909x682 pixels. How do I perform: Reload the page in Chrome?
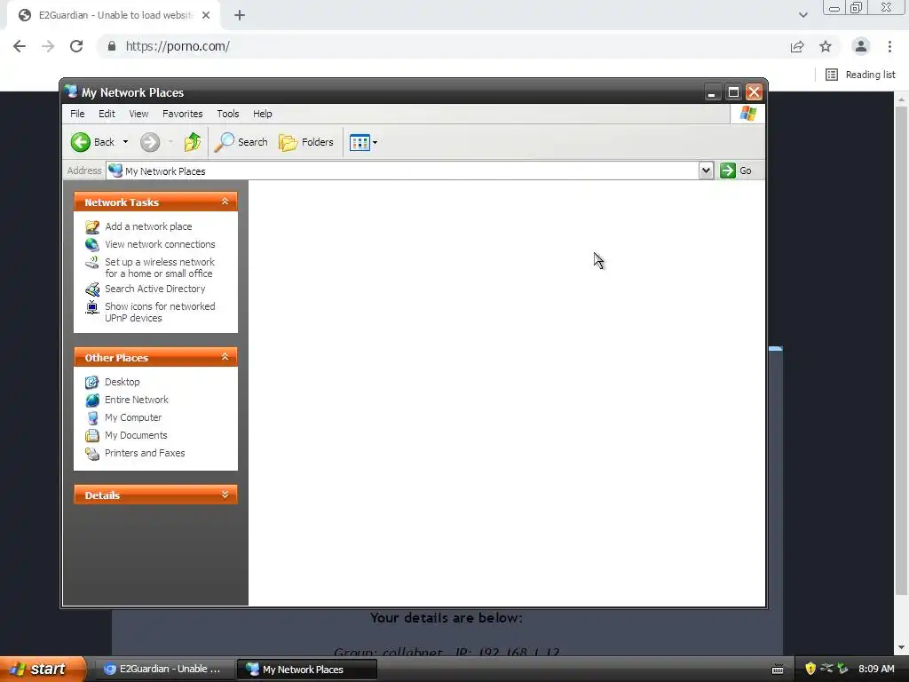pyautogui.click(x=76, y=46)
